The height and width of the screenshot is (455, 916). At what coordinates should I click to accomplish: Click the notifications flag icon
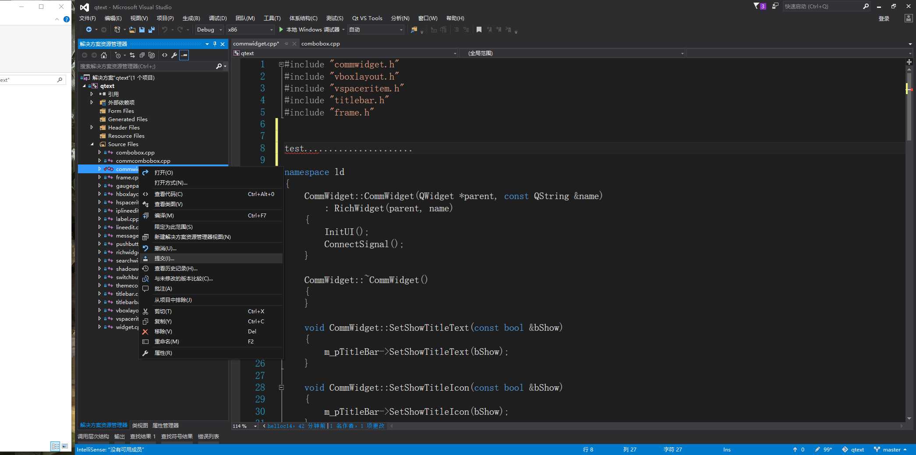click(756, 6)
